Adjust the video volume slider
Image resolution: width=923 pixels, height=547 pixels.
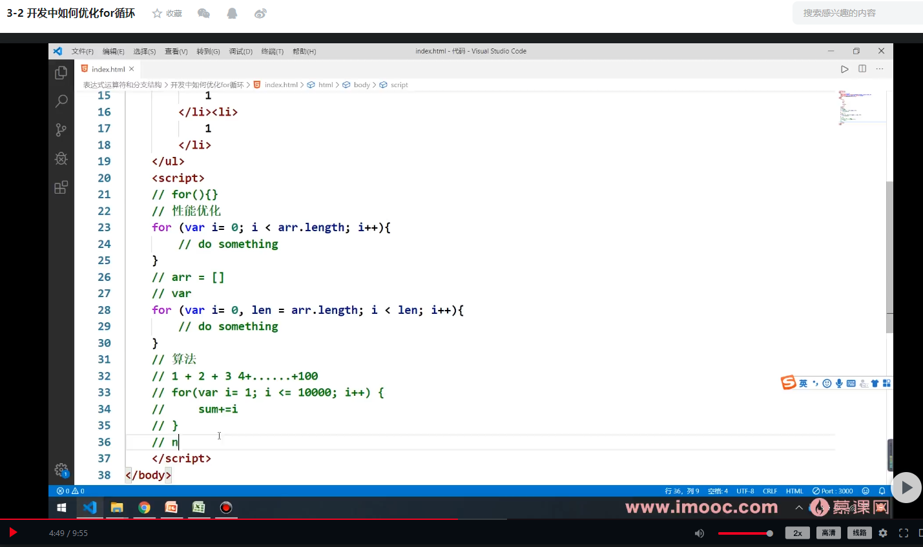tap(745, 533)
